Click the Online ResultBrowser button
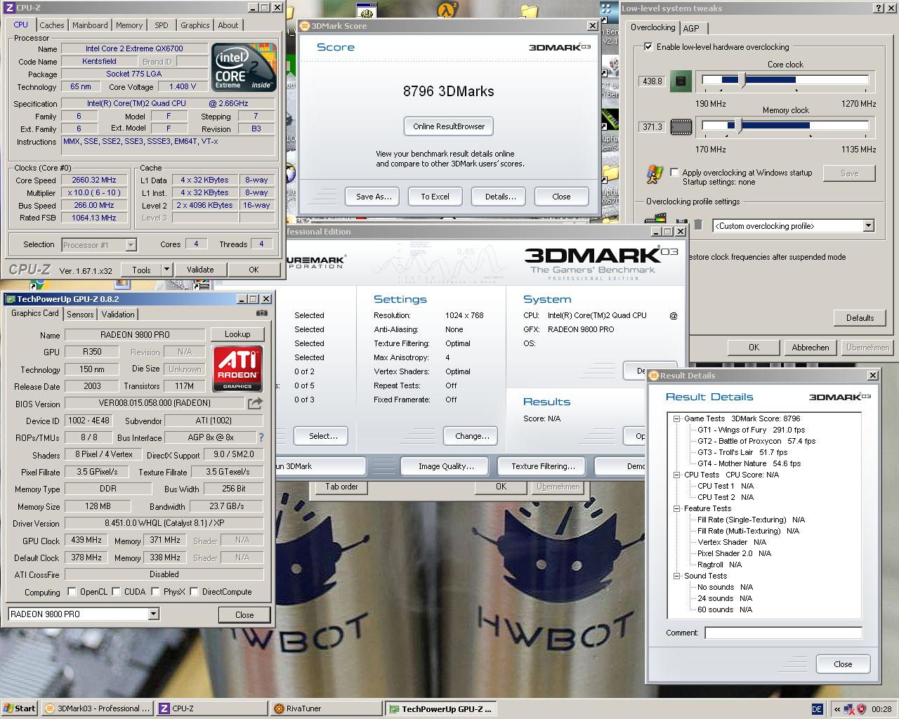Image resolution: width=899 pixels, height=719 pixels. tap(449, 126)
